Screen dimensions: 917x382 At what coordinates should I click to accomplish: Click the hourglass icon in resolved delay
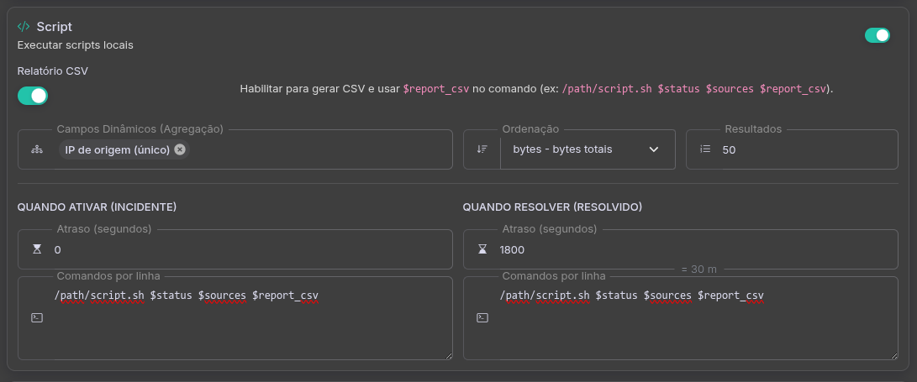pos(482,249)
